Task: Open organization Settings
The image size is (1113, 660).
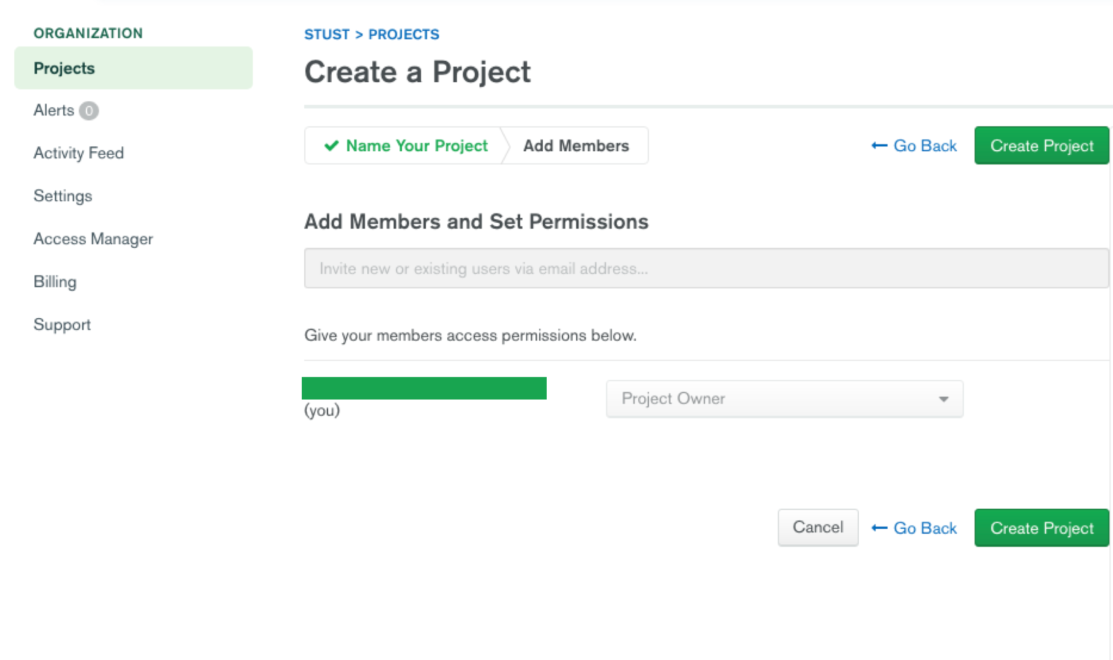Action: pyautogui.click(x=63, y=196)
